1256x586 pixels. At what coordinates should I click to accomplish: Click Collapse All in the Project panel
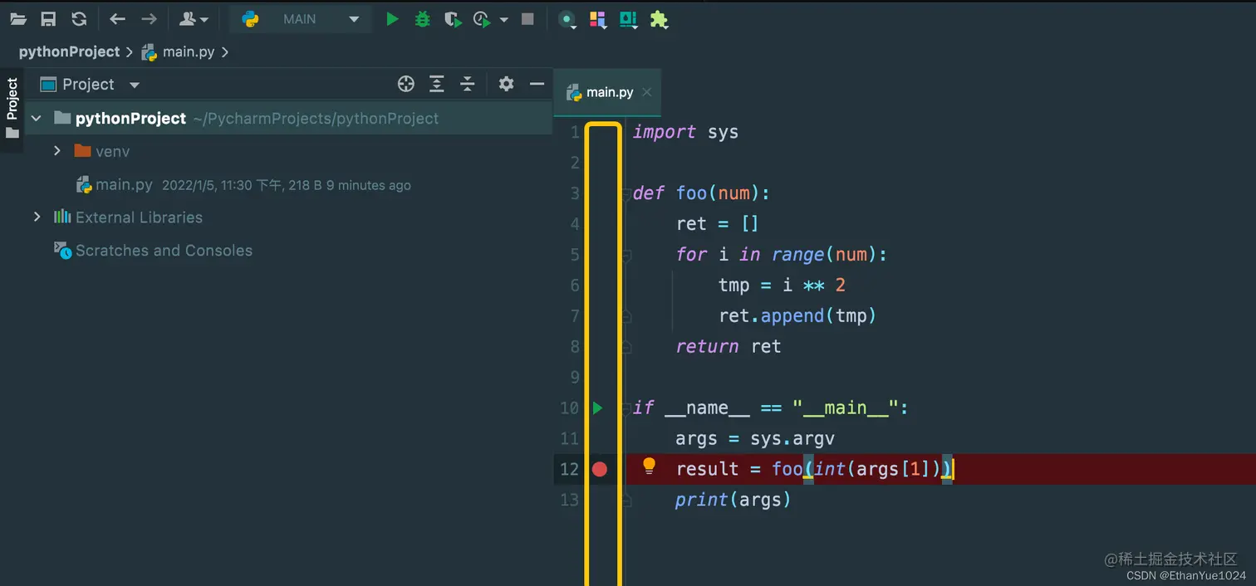468,84
